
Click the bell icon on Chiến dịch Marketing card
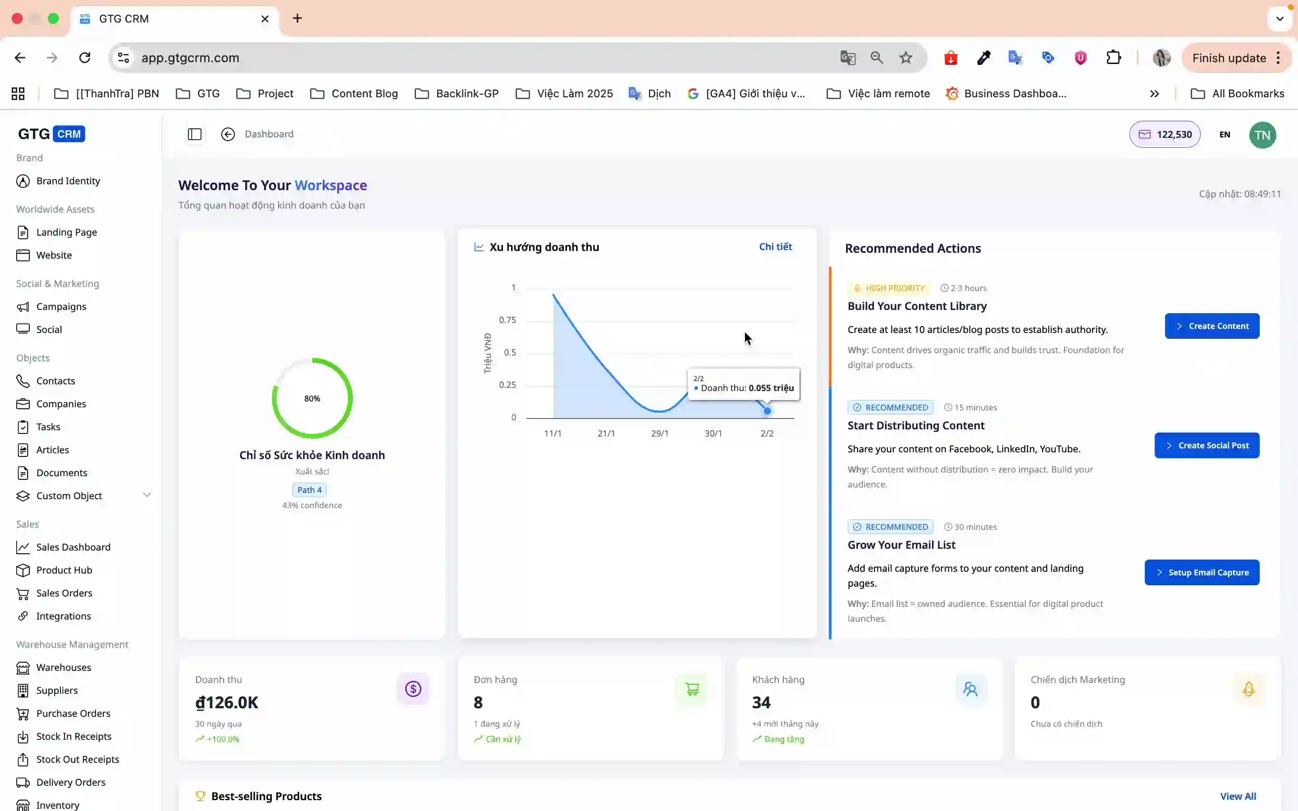1249,689
